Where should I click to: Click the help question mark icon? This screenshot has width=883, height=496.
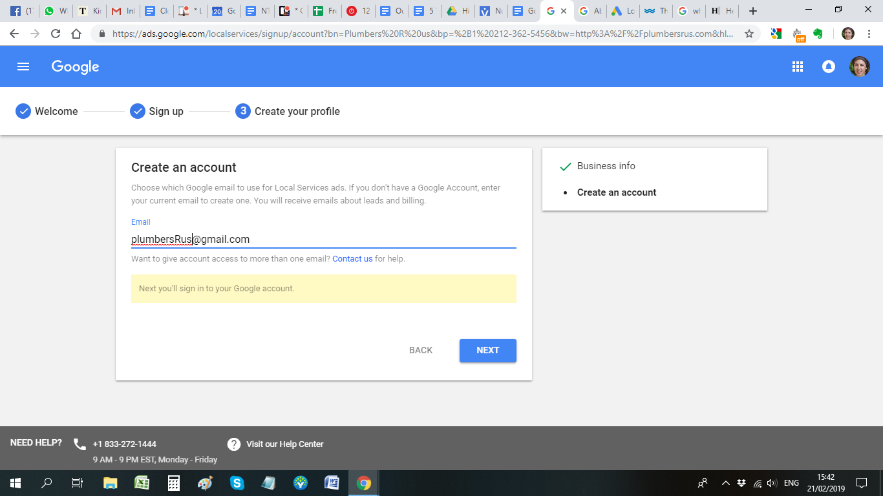[234, 444]
